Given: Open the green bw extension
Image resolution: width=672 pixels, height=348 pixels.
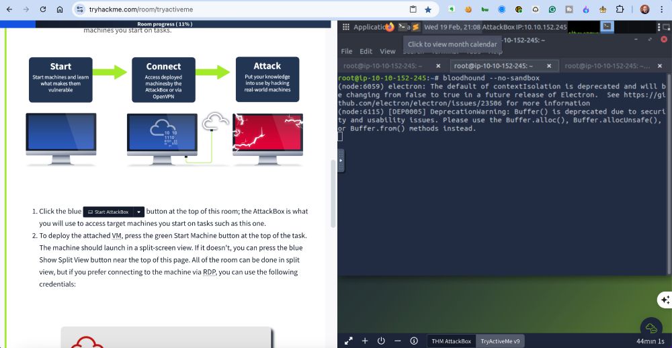Looking at the screenshot, I should (x=485, y=9).
